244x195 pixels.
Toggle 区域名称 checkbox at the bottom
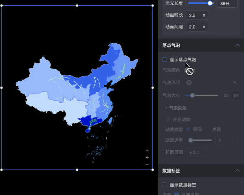tap(176, 194)
